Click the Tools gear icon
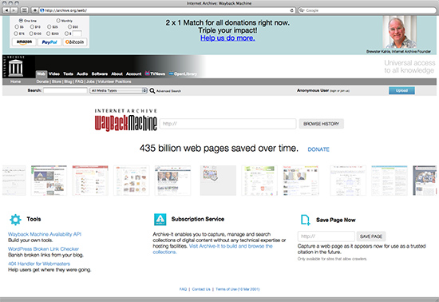Screen dimensions: 439x302 15,220
